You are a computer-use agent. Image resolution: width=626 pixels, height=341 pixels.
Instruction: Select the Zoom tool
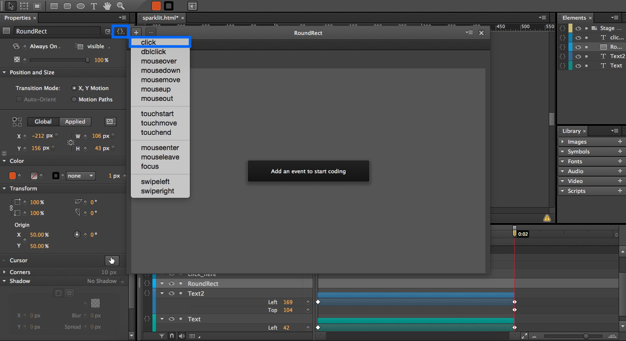120,5
